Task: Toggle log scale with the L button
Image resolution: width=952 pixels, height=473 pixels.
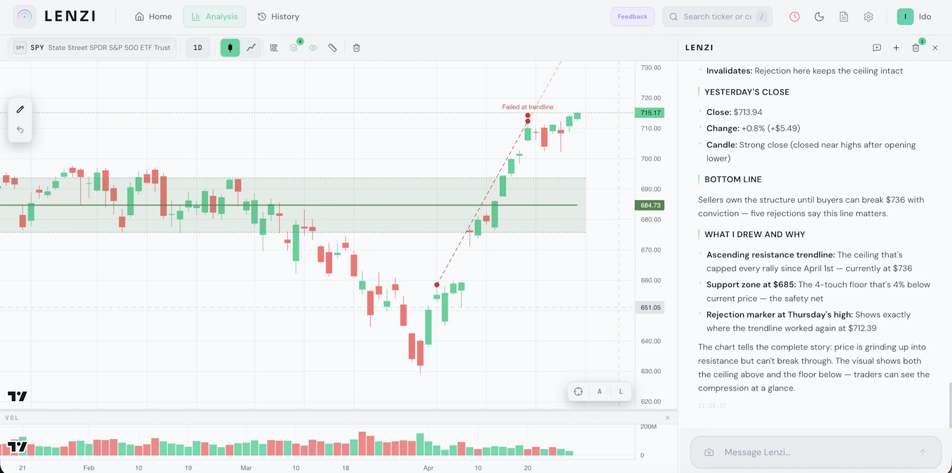Action: (x=621, y=391)
